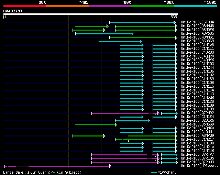Click the green ~80% legend color segment
Screen dimensions: 220x175
click(x=153, y=6)
